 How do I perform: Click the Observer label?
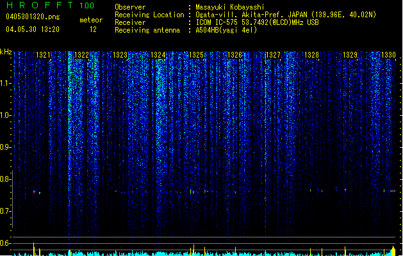130,7
